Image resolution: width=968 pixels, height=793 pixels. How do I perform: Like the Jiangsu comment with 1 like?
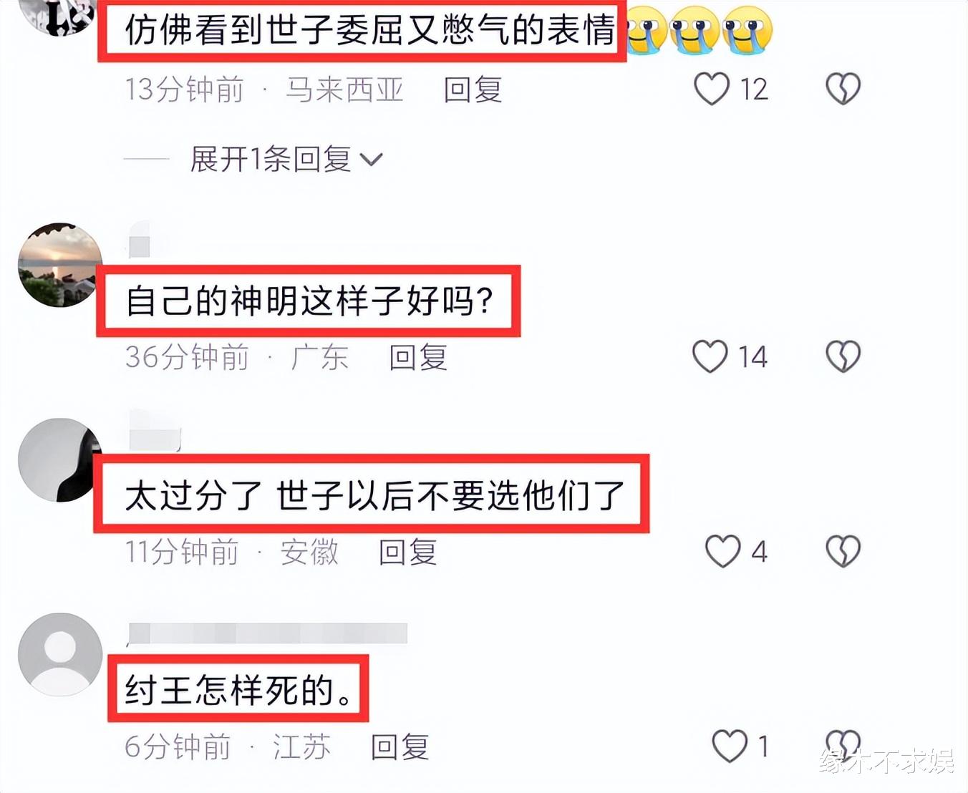730,746
